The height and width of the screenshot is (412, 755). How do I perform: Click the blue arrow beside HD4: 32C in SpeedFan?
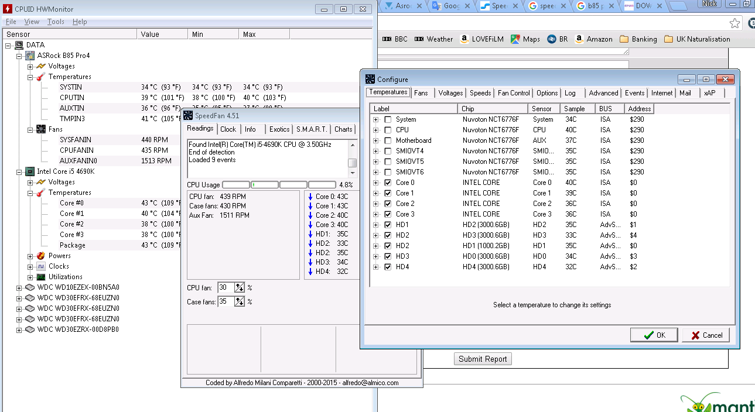[310, 272]
